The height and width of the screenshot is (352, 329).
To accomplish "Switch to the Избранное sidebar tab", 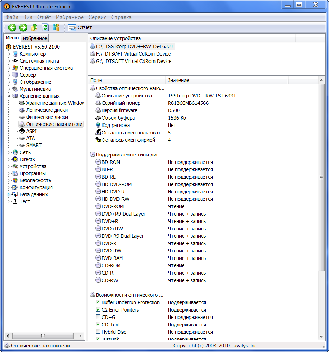I will pyautogui.click(x=35, y=38).
